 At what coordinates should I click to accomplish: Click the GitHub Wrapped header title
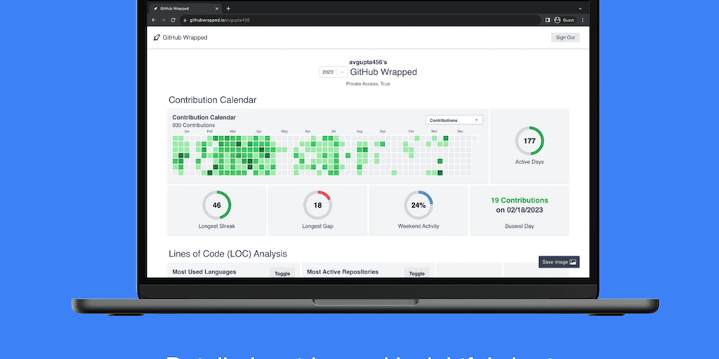click(x=185, y=38)
